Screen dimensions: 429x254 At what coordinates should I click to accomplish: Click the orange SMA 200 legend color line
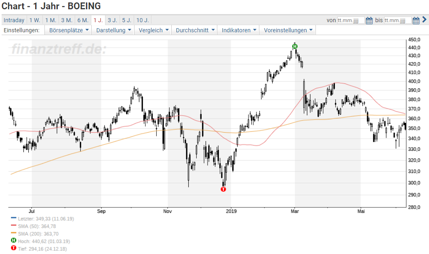point(13,233)
